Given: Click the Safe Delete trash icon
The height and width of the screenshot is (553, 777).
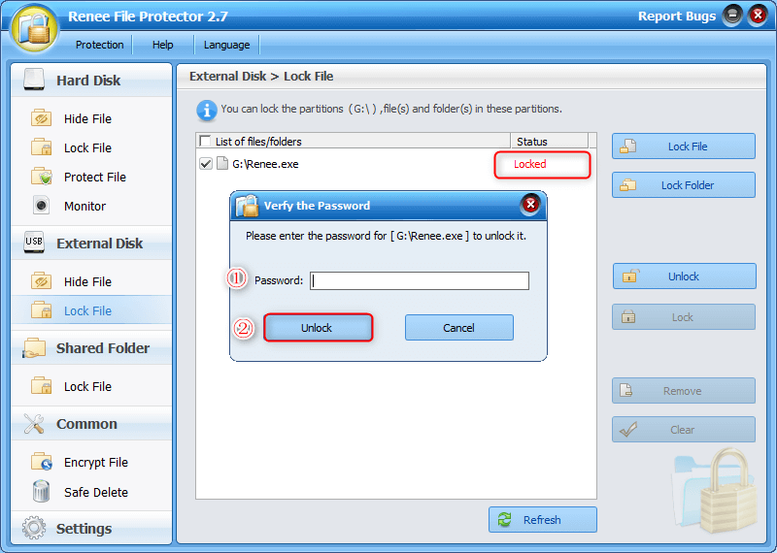Looking at the screenshot, I should pyautogui.click(x=41, y=492).
